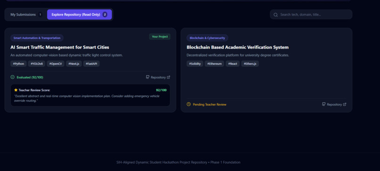
Task: Click the clock icon by Pending Teacher Review
Action: tap(189, 104)
